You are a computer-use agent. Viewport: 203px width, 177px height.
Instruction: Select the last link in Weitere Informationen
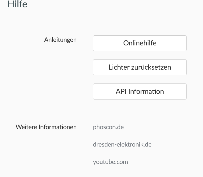click(110, 162)
